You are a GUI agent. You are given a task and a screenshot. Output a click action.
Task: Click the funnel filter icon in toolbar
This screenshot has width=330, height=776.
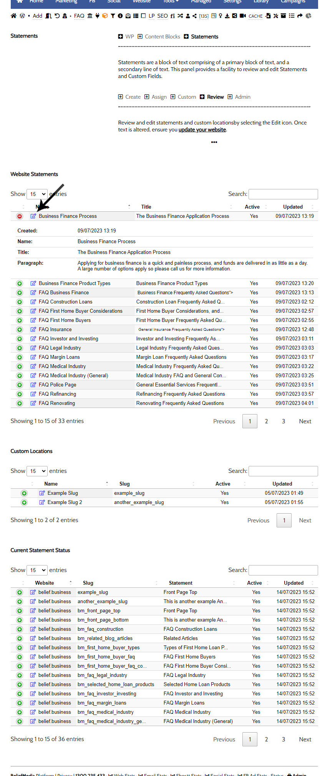point(113,16)
